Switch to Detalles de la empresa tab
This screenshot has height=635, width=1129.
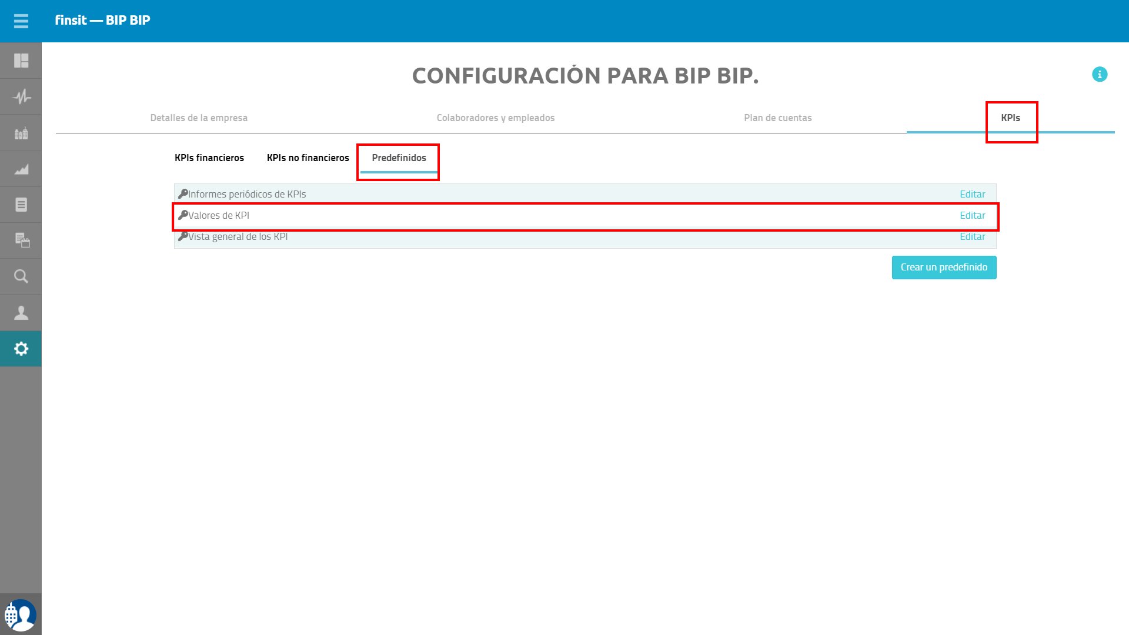199,118
